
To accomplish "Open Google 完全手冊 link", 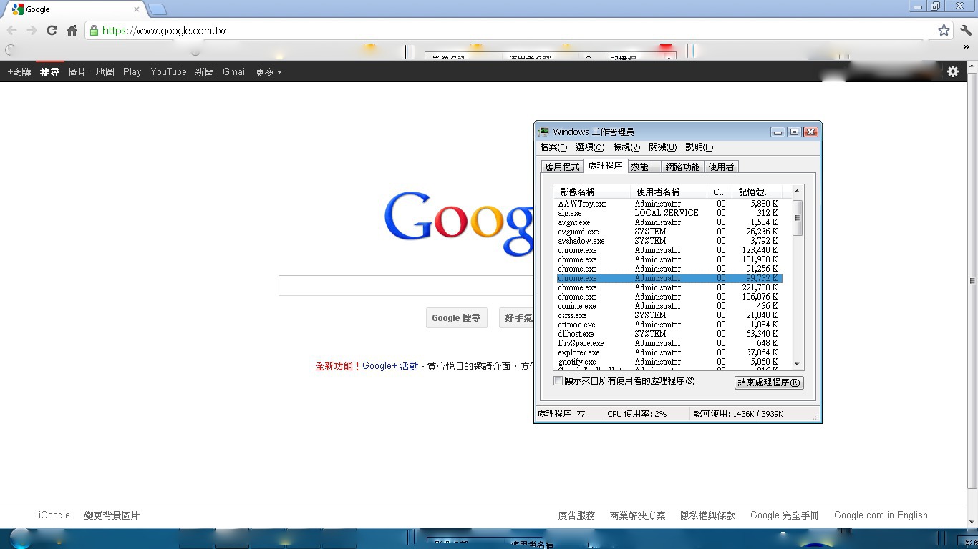I will tap(785, 515).
